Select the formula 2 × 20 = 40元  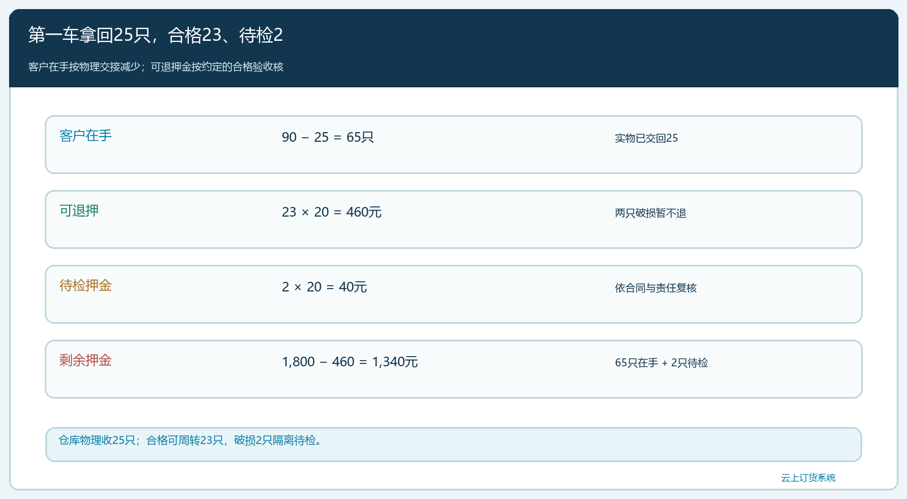324,287
